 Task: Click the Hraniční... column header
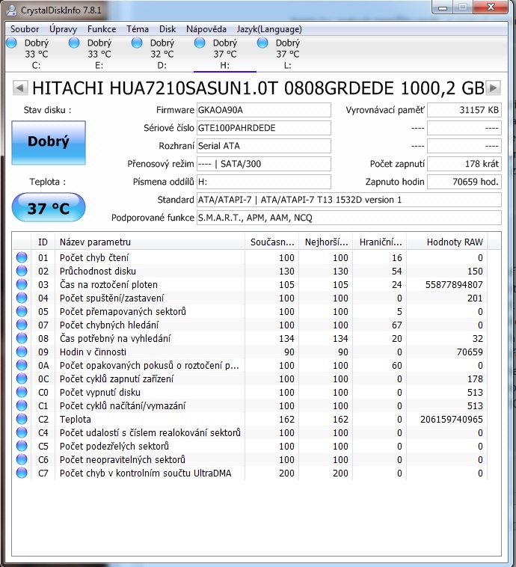(380, 242)
